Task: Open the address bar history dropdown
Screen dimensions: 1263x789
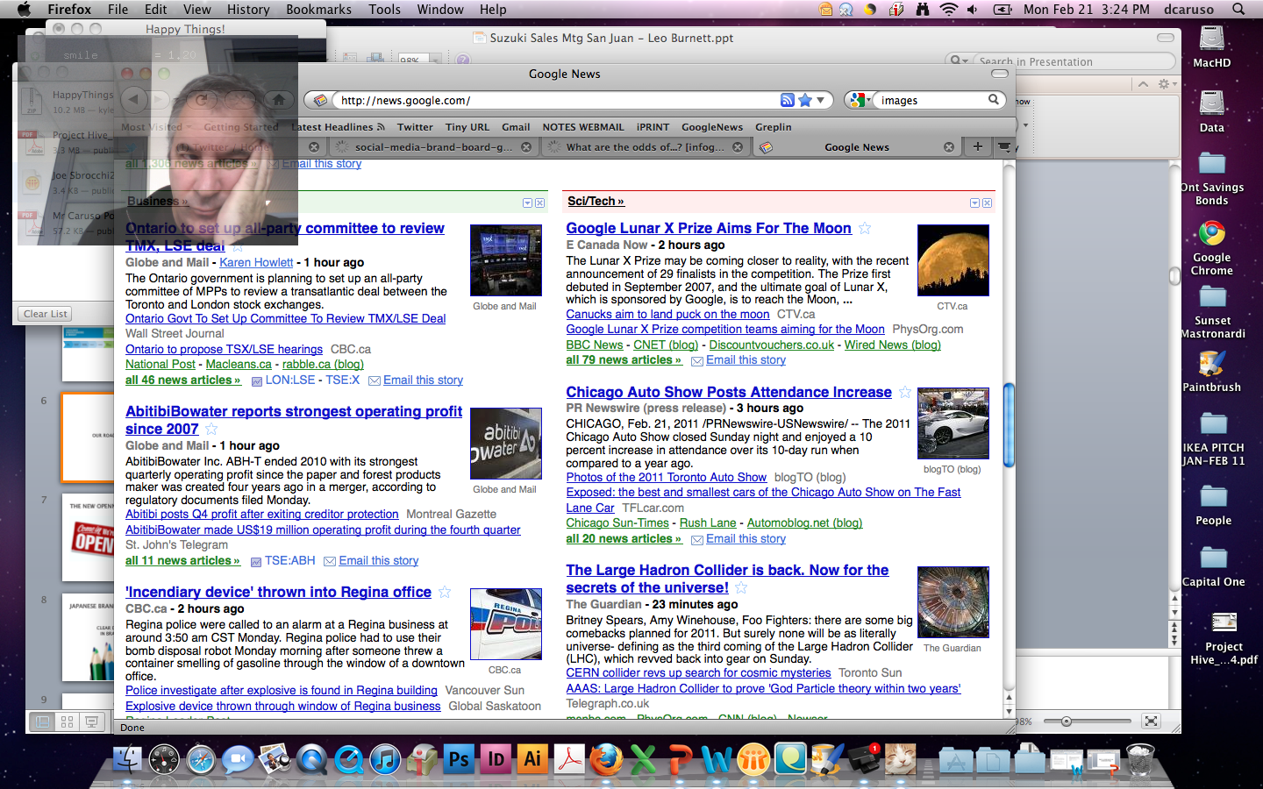Action: coord(821,100)
